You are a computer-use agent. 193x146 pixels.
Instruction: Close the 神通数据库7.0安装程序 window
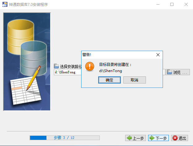[x=186, y=4]
